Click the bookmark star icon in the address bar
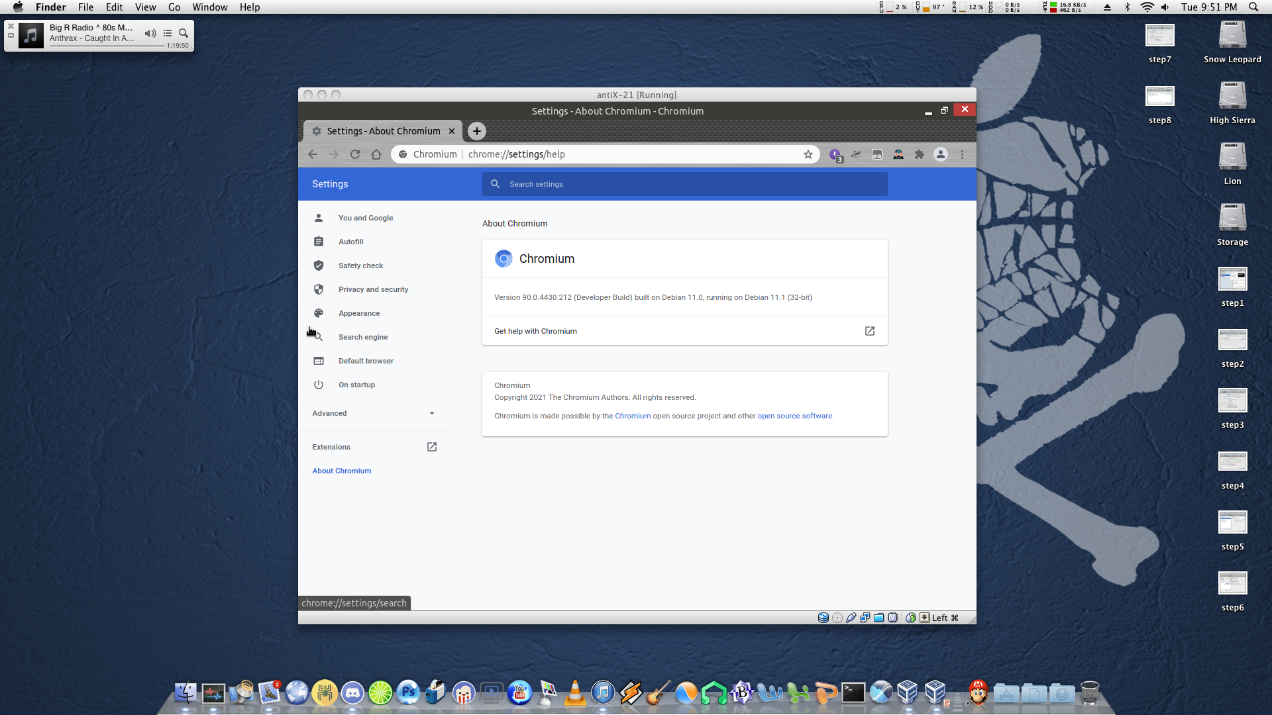 pyautogui.click(x=808, y=154)
